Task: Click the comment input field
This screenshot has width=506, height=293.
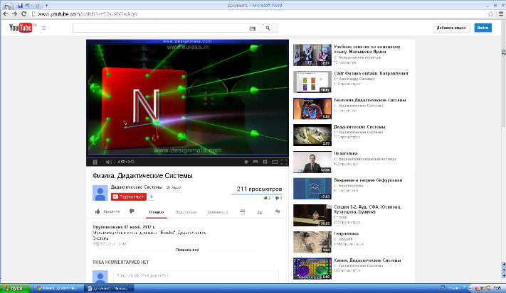Action: 196,276
